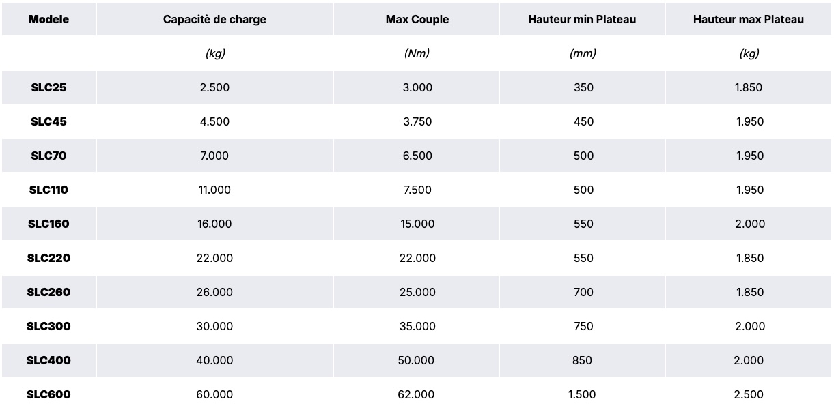This screenshot has width=834, height=410.
Task: Click the SLC260 model name
Action: coord(48,292)
